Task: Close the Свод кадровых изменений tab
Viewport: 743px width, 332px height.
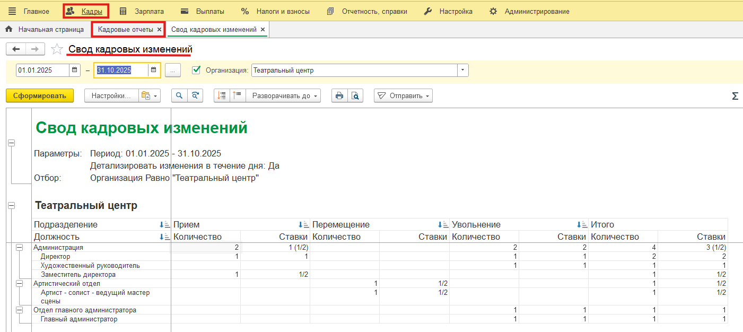Action: point(263,30)
